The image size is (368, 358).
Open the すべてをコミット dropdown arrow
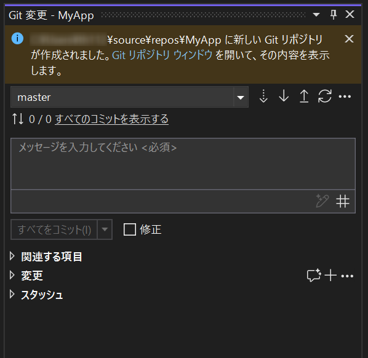coord(105,229)
